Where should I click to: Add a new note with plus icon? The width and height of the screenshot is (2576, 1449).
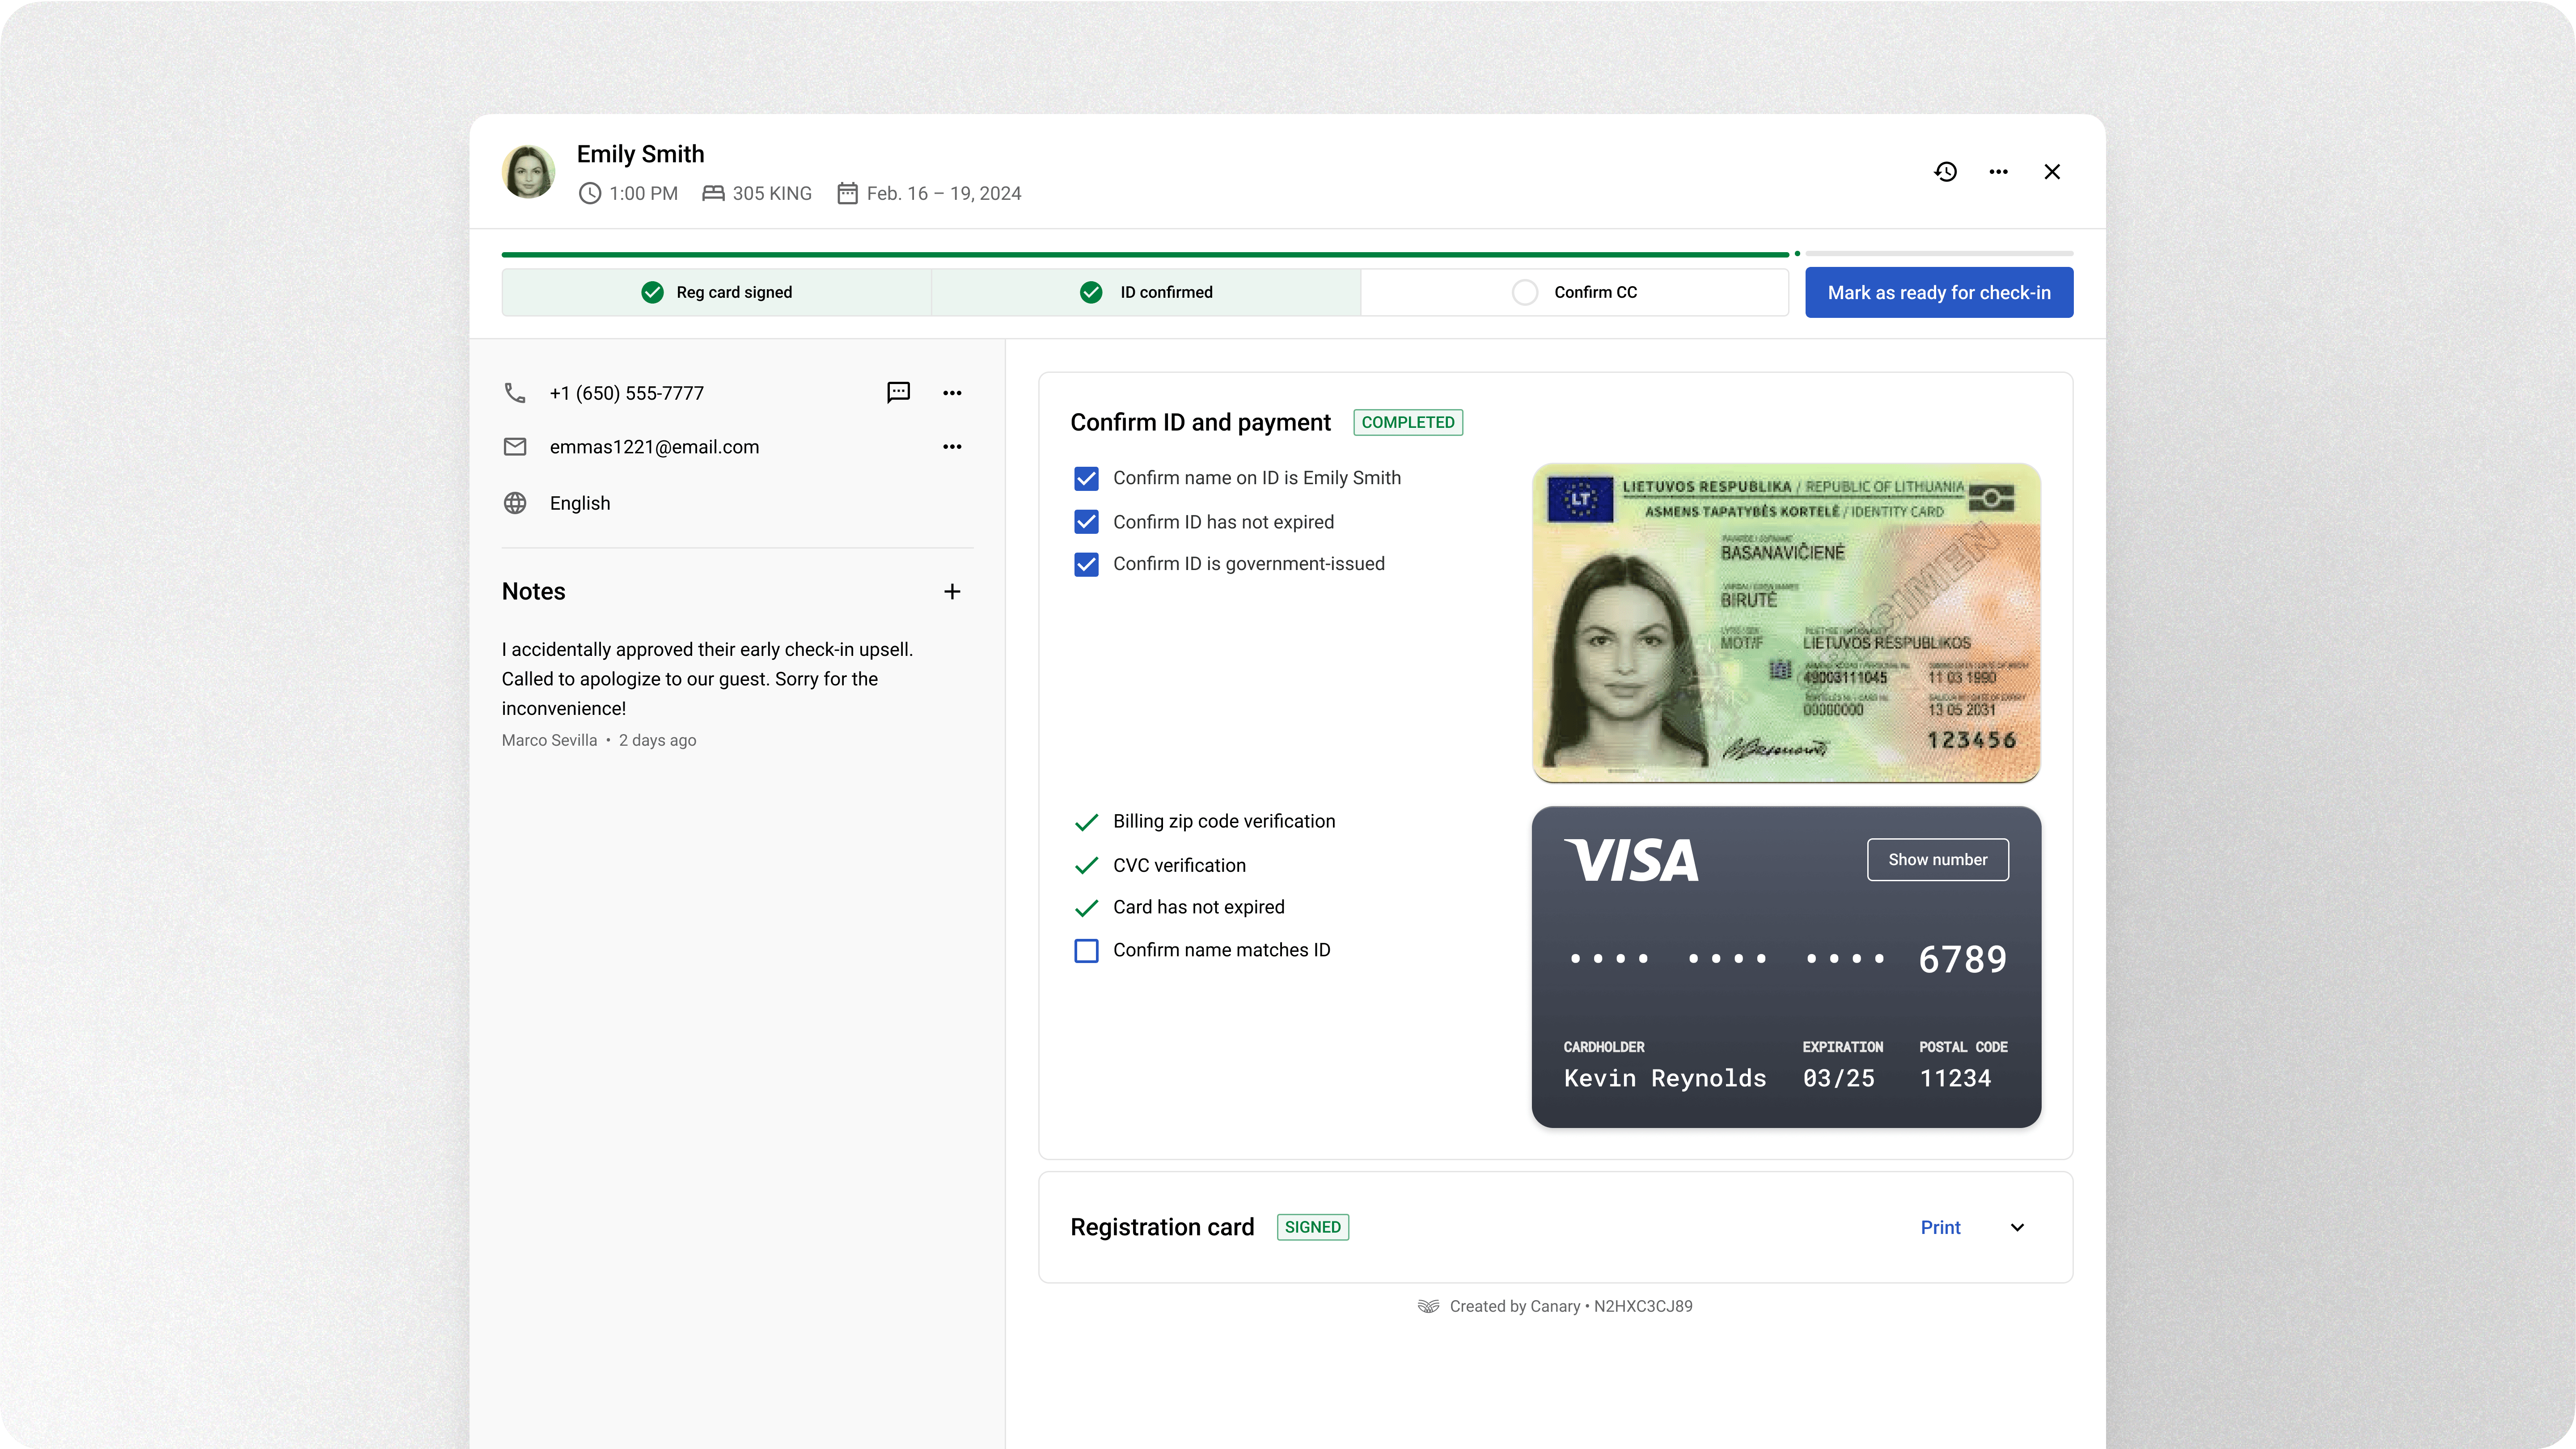coord(952,592)
